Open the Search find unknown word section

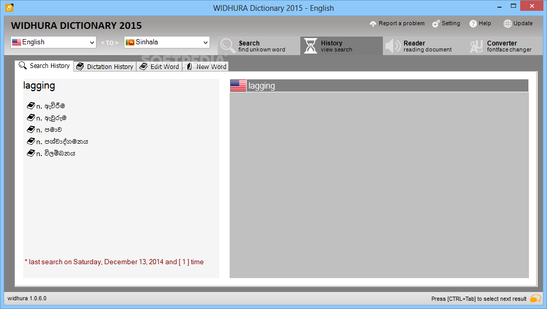pyautogui.click(x=259, y=46)
